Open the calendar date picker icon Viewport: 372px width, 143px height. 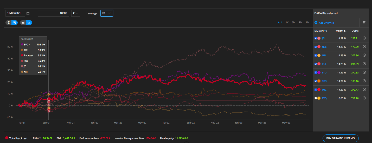(28, 13)
